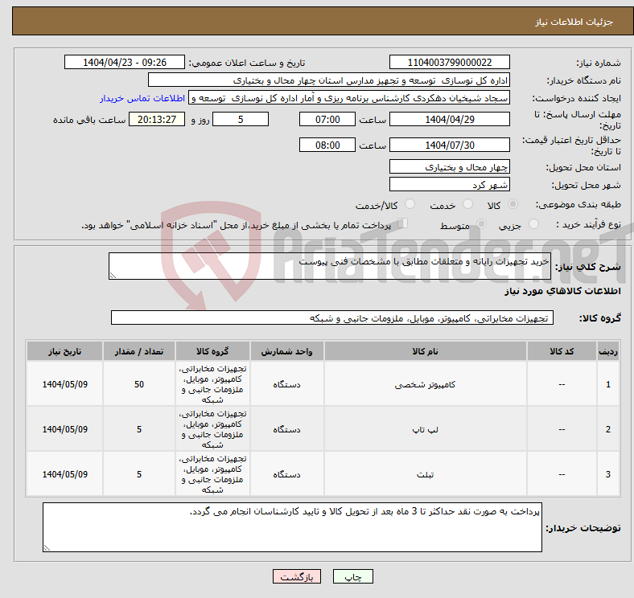634x598 pixels.
Task: Click the چاپ print button
Action: pos(353,576)
